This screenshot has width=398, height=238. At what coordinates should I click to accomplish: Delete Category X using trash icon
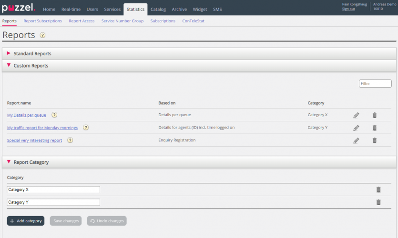point(378,189)
